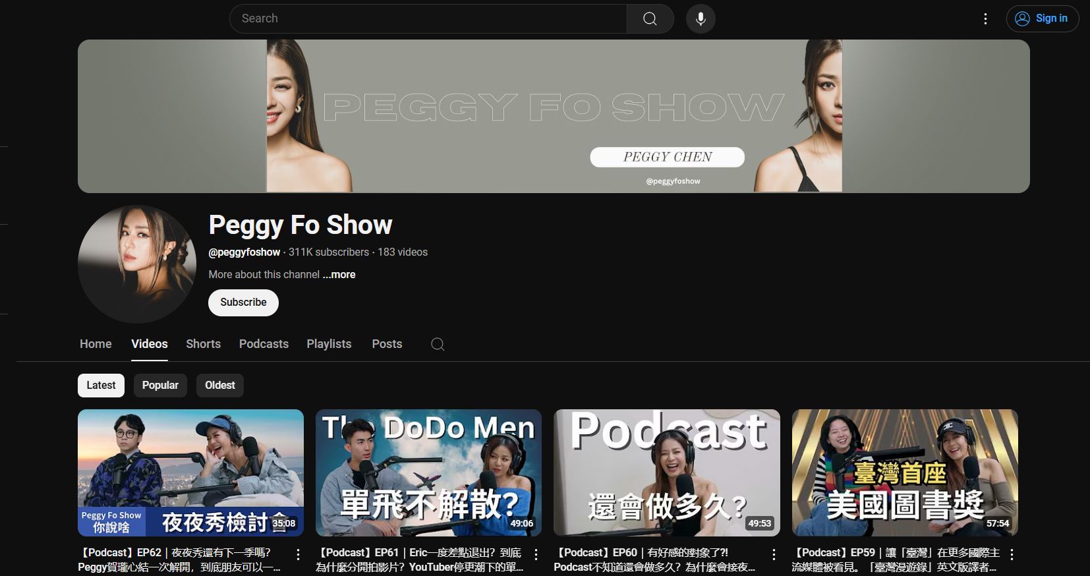This screenshot has width=1090, height=576.
Task: Subscribe to Peggy Fo Show channel
Action: [243, 302]
